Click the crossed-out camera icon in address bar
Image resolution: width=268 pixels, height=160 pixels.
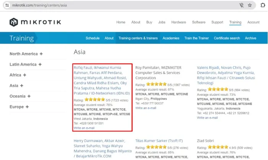coord(241,5)
